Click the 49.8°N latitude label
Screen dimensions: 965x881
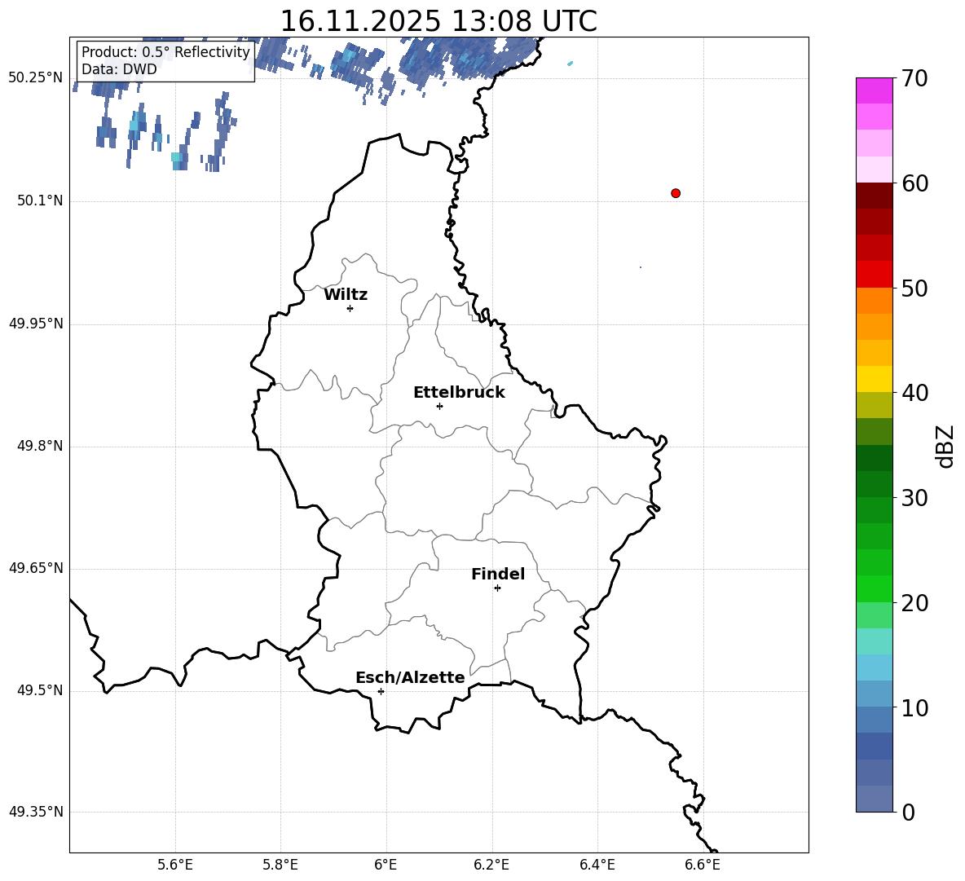point(40,446)
